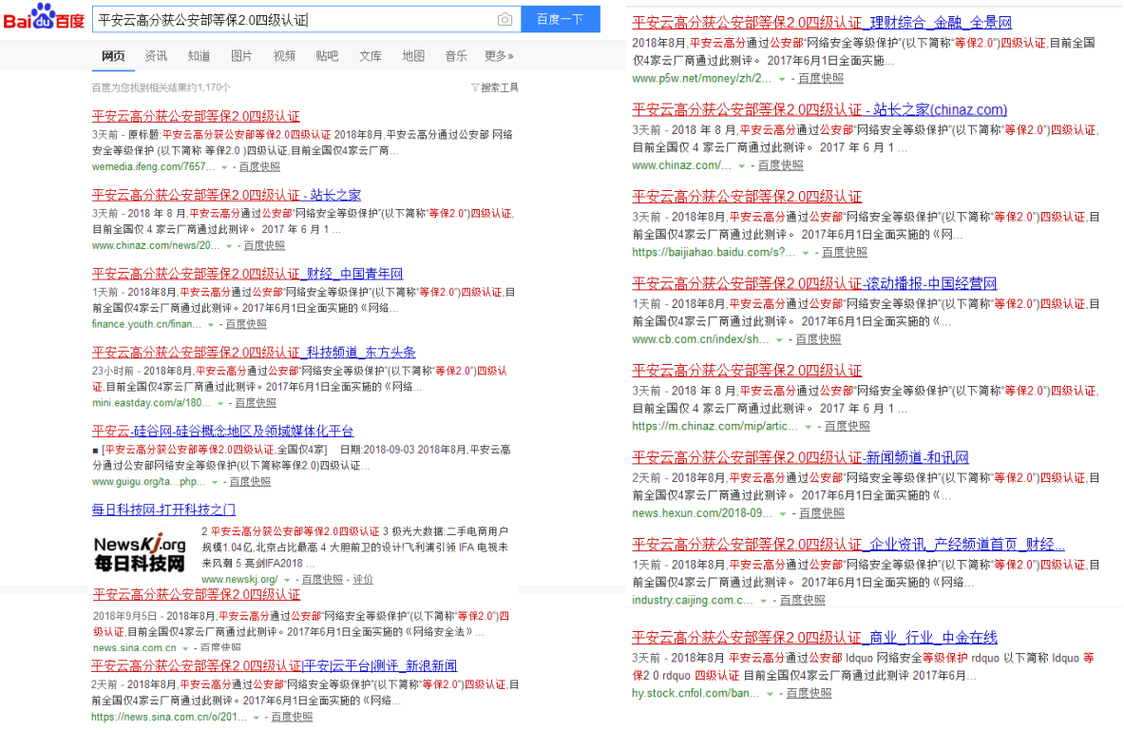This screenshot has height=731, width=1124.
Task: Open 百度快照 for news.hexun.com result
Action: coord(822,513)
